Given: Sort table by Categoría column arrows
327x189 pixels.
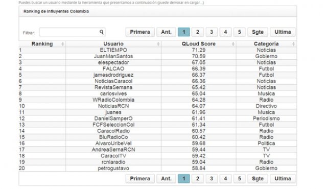Looking at the screenshot, I should [x=293, y=44].
